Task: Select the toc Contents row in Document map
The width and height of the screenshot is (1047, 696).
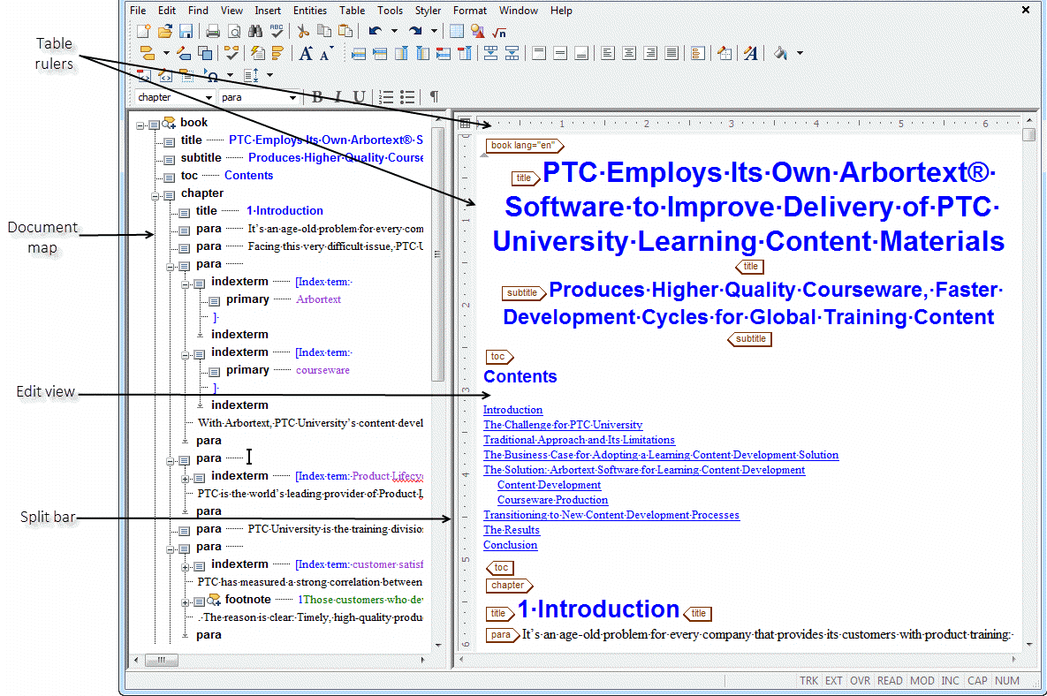Action: click(227, 176)
